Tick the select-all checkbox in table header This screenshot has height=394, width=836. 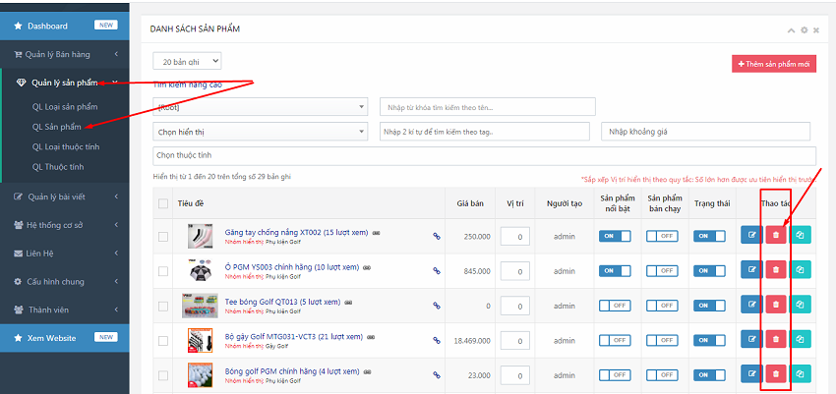pyautogui.click(x=163, y=203)
